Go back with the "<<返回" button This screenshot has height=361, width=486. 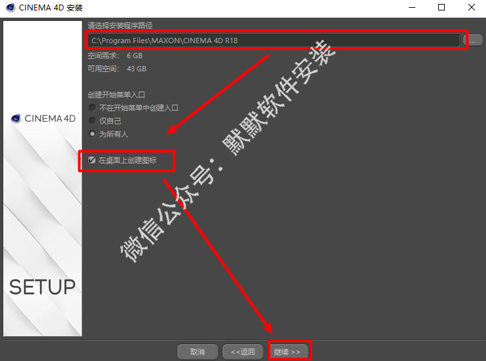pos(243,352)
